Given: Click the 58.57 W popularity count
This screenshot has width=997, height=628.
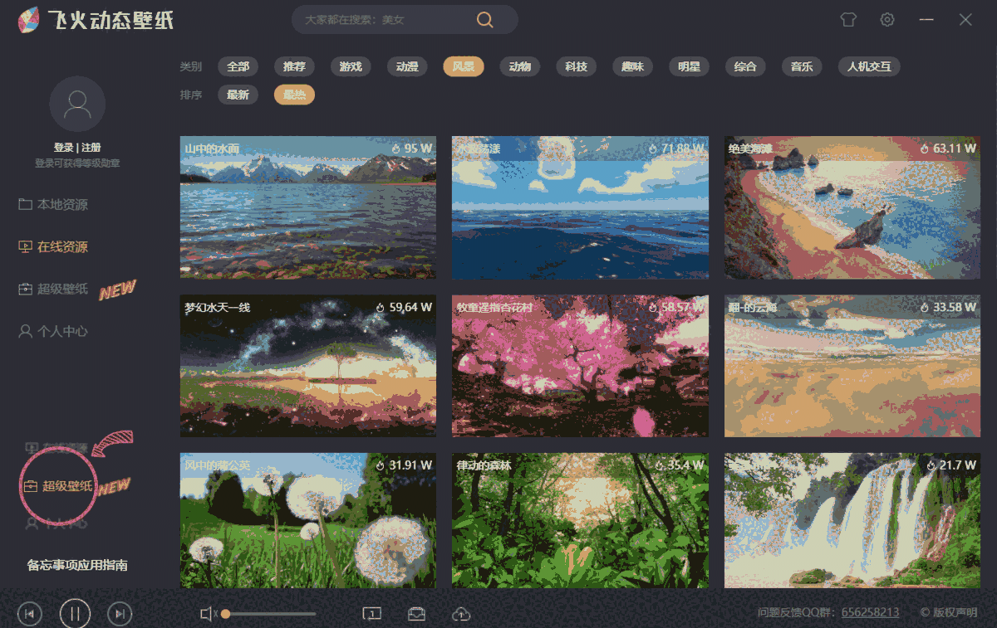Looking at the screenshot, I should [x=683, y=307].
